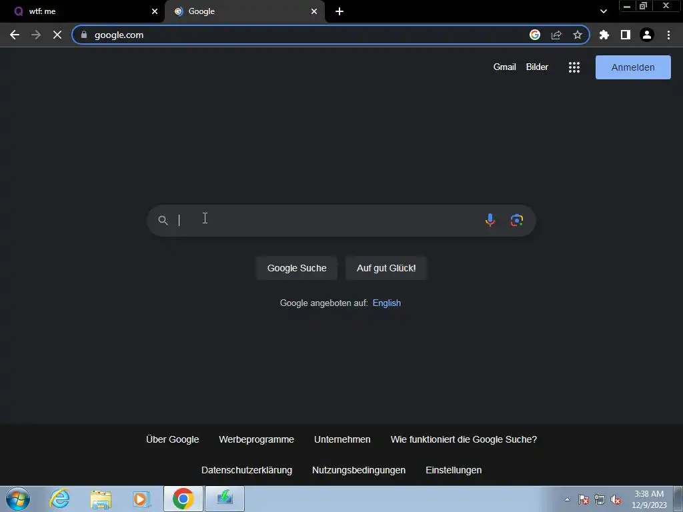The width and height of the screenshot is (683, 512).
Task: Open Datenschutzerklärung footer link
Action: [247, 470]
